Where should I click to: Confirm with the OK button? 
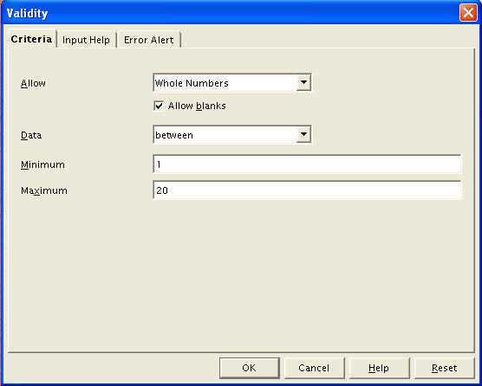click(250, 368)
